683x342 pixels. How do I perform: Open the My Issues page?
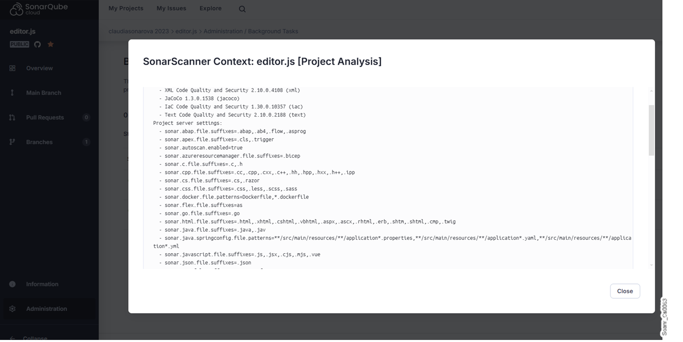171,8
